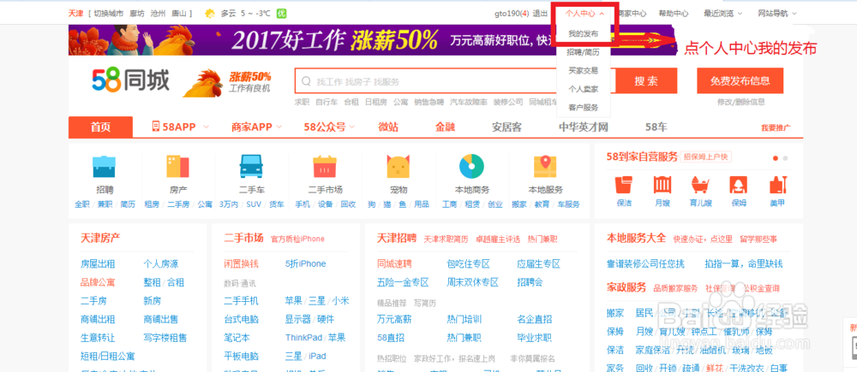Open the 天津求职简历 link

point(446,239)
